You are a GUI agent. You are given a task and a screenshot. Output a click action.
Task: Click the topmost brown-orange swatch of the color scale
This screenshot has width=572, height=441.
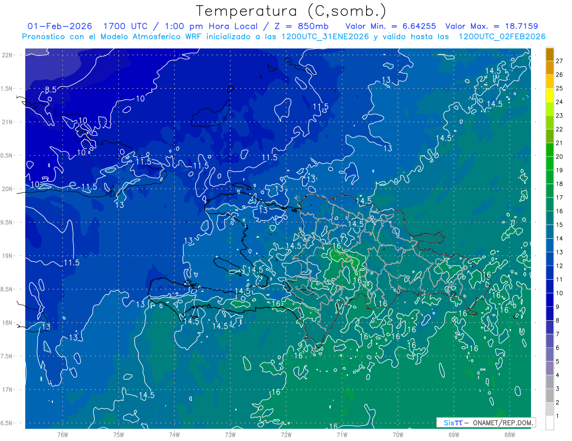[x=550, y=54]
